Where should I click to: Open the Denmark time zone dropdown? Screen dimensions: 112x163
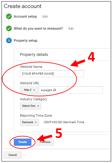[x=30, y=122]
